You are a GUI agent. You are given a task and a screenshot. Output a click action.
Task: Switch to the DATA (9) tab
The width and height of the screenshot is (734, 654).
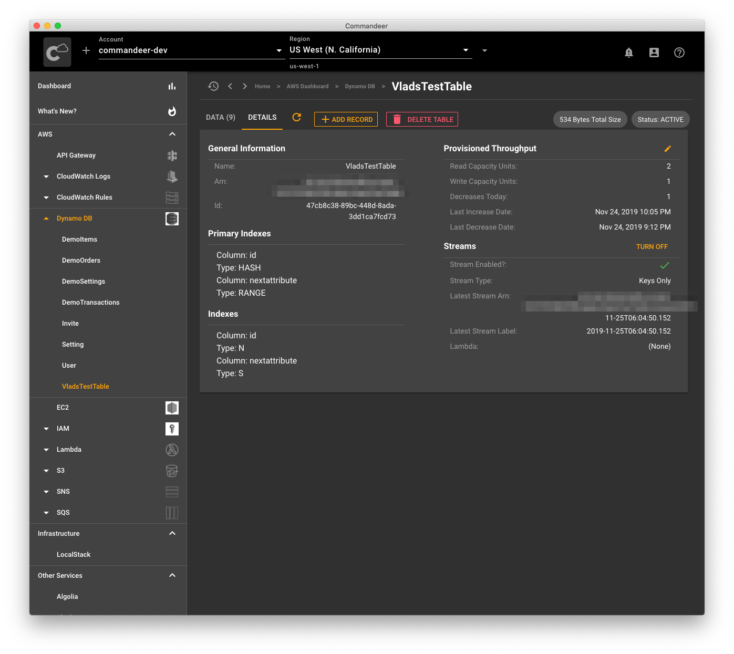tap(221, 118)
